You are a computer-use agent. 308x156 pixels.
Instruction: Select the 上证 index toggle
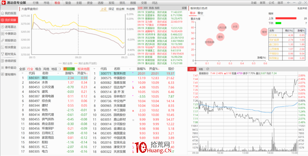click(x=104, y=9)
